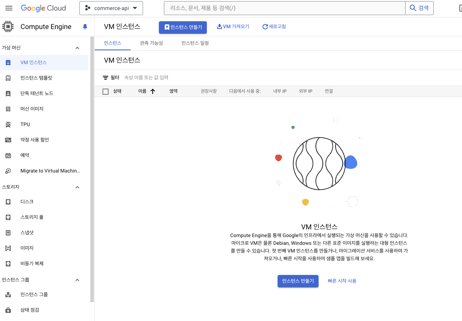Switch to the 인스턴스 일정 tab
Screen dimensions: 462x321
(x=195, y=43)
